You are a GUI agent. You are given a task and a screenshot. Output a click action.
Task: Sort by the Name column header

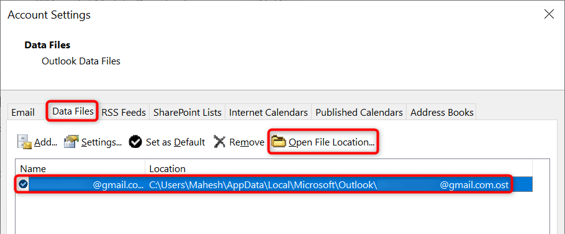coord(80,168)
